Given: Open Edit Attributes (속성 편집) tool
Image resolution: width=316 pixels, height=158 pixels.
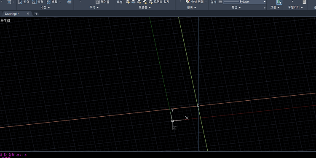Looking at the screenshot, I should point(195,2).
